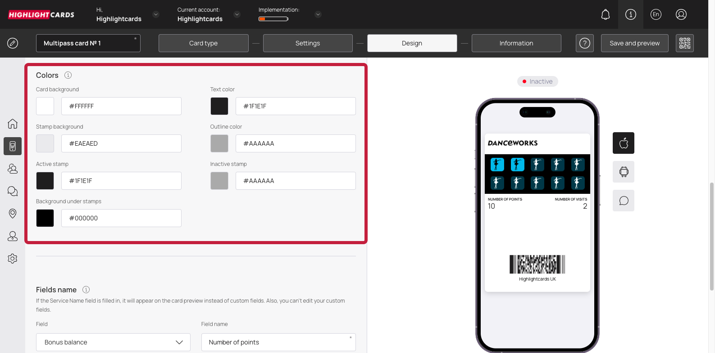Click the QR code icon button
The height and width of the screenshot is (353, 715).
(x=684, y=43)
